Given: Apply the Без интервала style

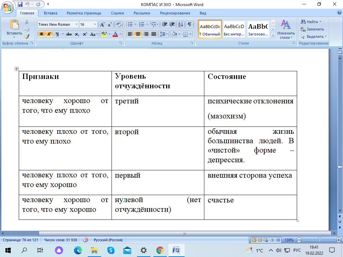Looking at the screenshot, I should click(234, 29).
